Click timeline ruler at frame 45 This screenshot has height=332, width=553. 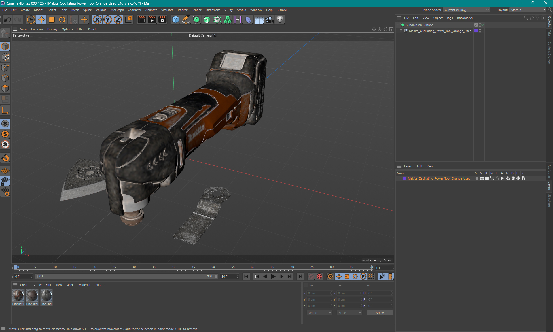coord(193,267)
